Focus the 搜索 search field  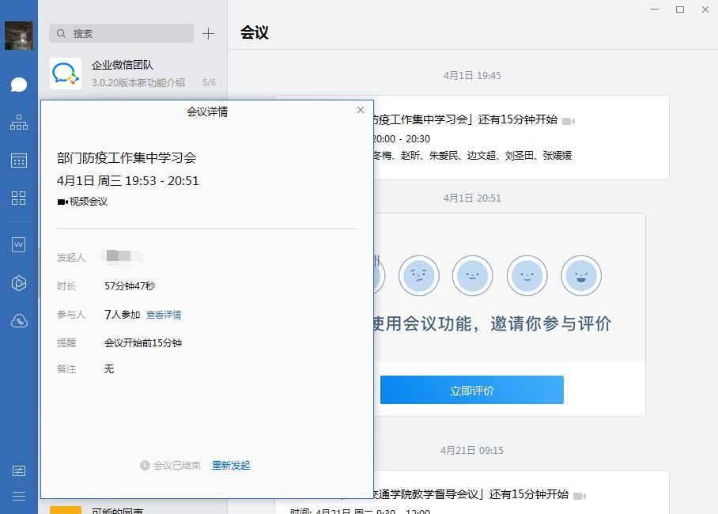[122, 33]
